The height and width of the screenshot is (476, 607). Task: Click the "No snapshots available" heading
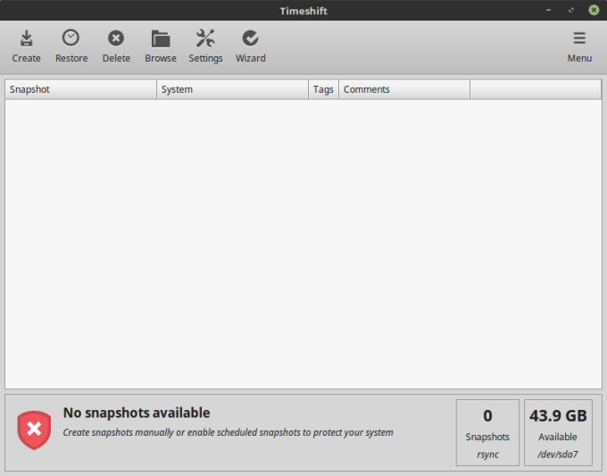pos(137,413)
